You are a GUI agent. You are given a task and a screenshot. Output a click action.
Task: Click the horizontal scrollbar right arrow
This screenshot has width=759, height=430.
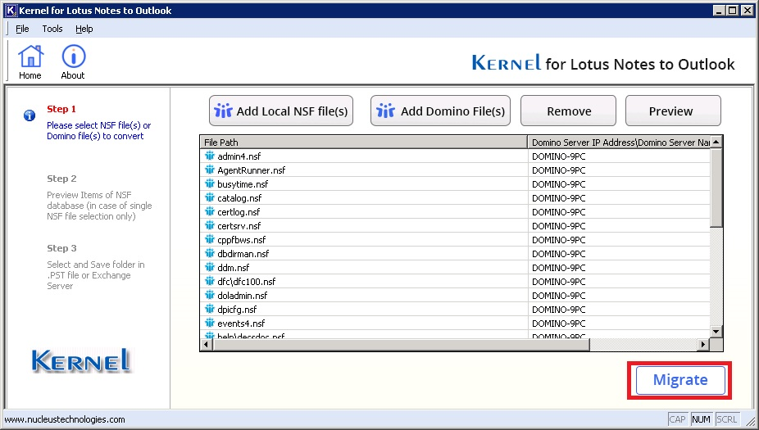[x=703, y=344]
